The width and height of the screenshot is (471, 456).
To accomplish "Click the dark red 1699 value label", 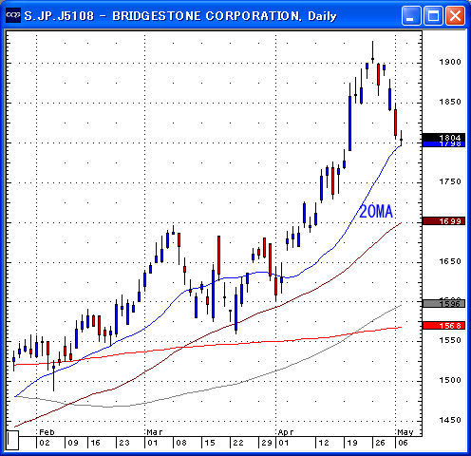I will (x=443, y=221).
